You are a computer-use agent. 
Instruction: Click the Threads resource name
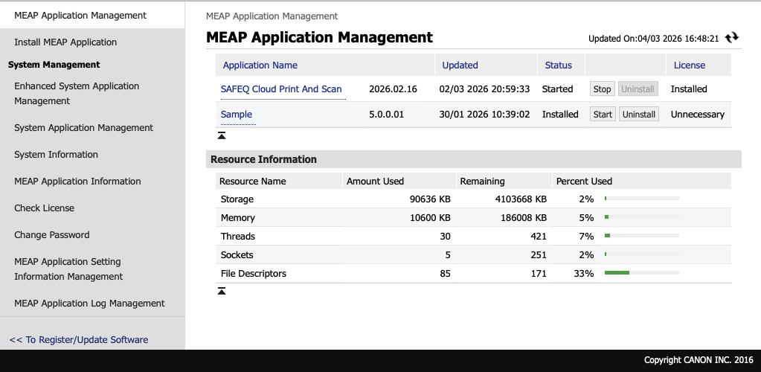(x=238, y=236)
